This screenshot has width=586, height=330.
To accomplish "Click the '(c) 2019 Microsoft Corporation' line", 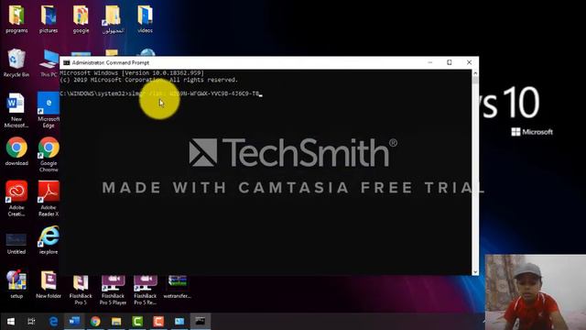I will point(149,80).
